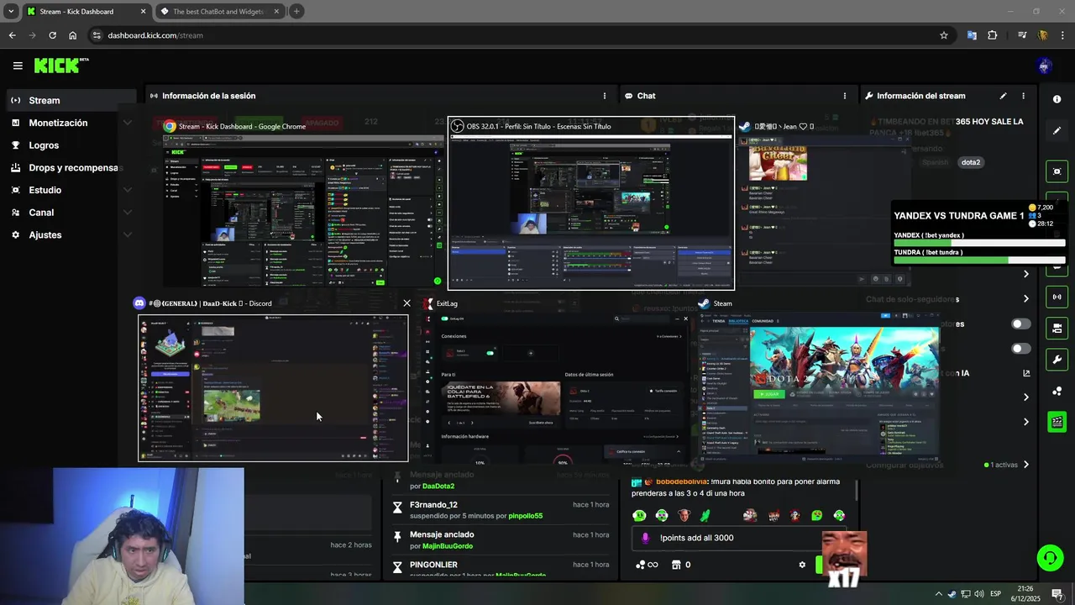Click the wrench icon in right sidebar
The image size is (1075, 605).
pos(1057,360)
